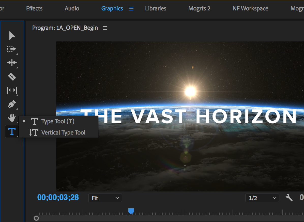This screenshot has height=222, width=304.
Task: Select the Ripple Edit tool
Action: click(x=12, y=63)
